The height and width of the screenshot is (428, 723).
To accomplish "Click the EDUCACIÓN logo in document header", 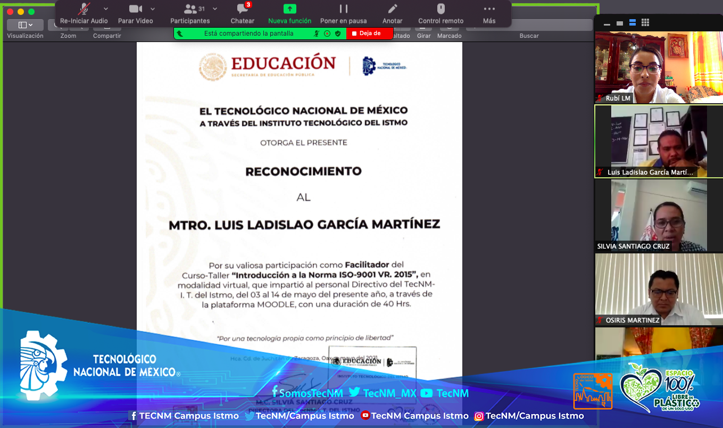I will pyautogui.click(x=268, y=66).
